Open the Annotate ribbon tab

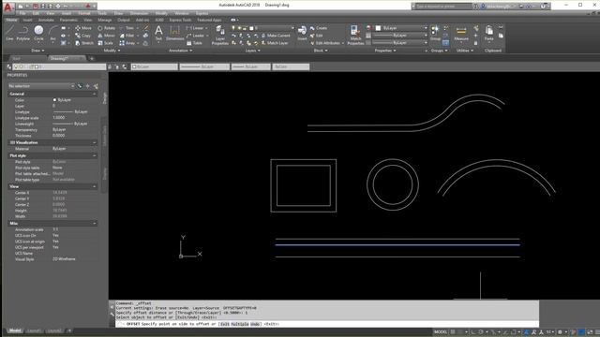[x=46, y=20]
